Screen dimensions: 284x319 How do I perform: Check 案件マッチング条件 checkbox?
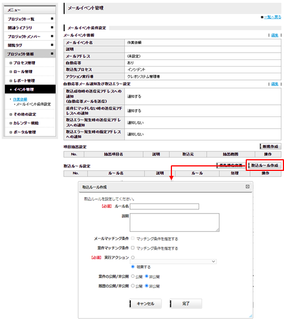133,248
